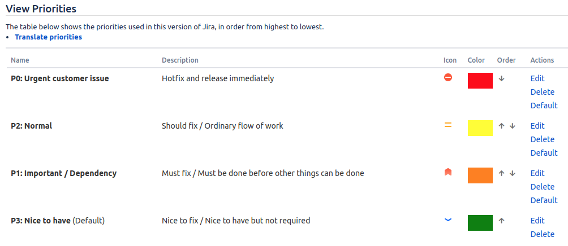Open the Translate priorities link
568x246 pixels.
point(48,37)
